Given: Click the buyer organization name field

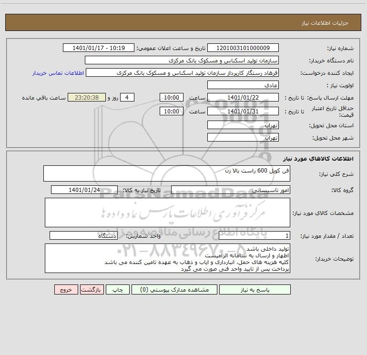Looking at the screenshot, I should tap(182, 60).
